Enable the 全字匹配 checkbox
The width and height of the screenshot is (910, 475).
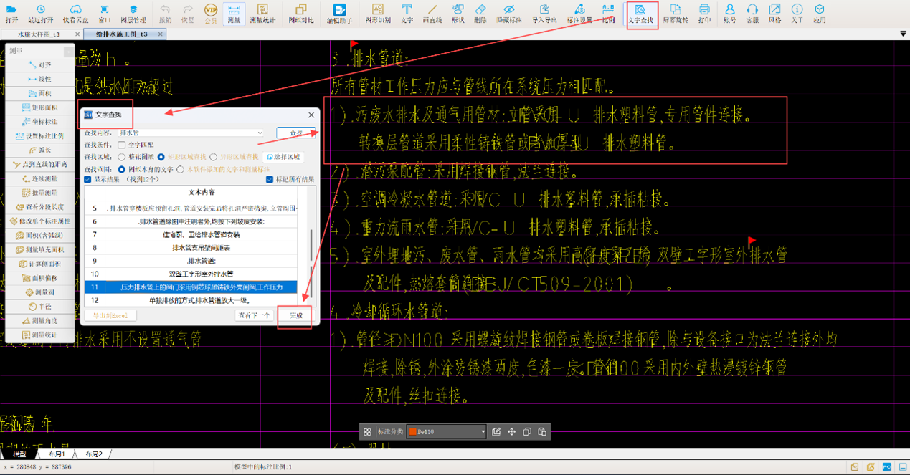tap(121, 145)
